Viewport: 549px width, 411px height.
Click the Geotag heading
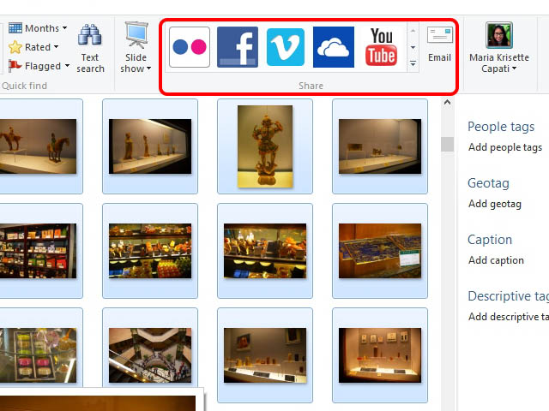tap(488, 183)
